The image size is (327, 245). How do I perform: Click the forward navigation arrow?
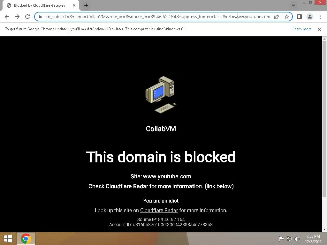(x=17, y=17)
